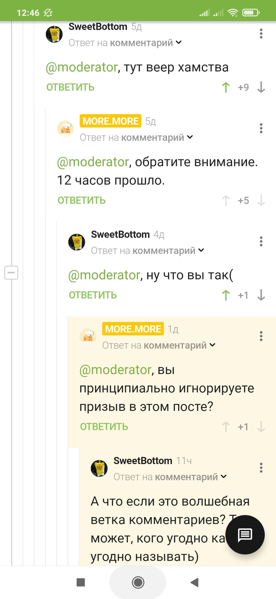Tap the floating comment compose button
The image size is (276, 599).
[x=244, y=535]
